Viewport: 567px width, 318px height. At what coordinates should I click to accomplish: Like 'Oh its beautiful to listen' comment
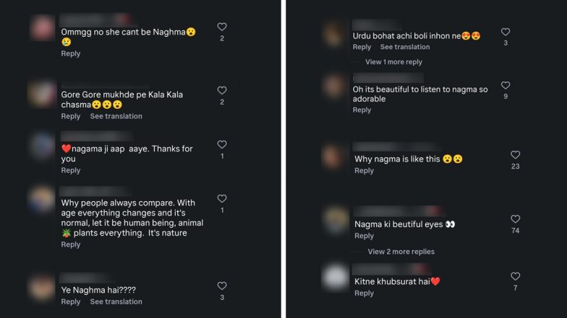point(506,85)
